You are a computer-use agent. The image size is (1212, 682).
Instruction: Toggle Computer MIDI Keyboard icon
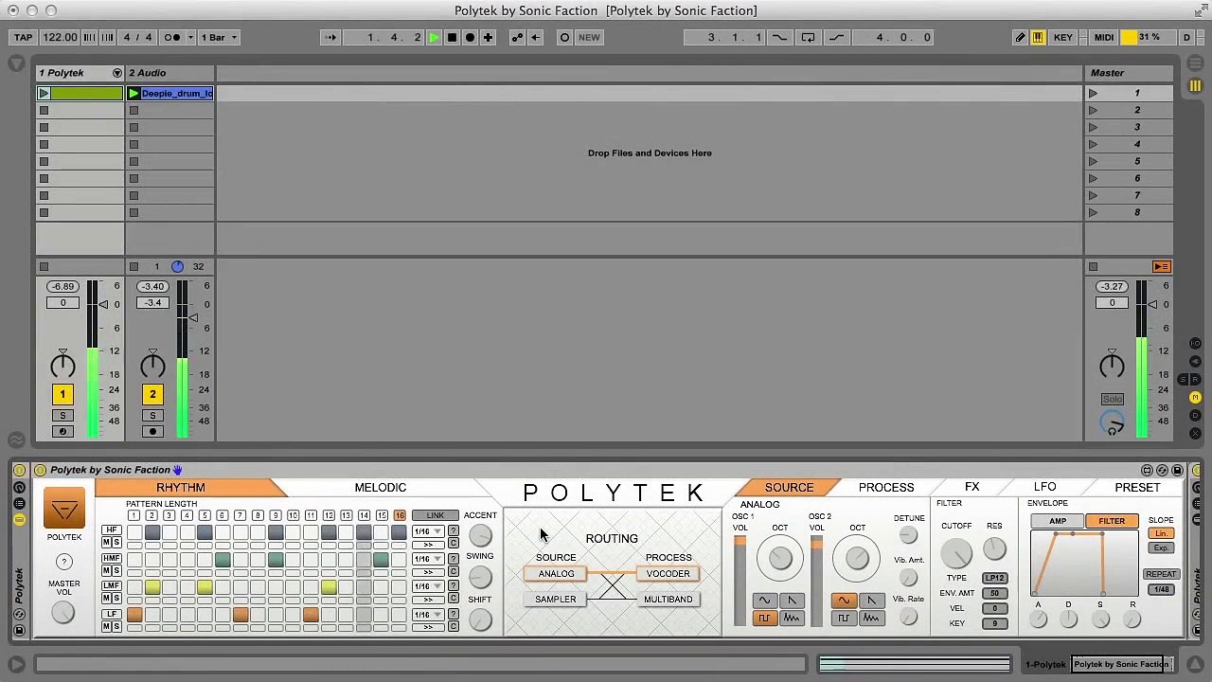point(1038,37)
